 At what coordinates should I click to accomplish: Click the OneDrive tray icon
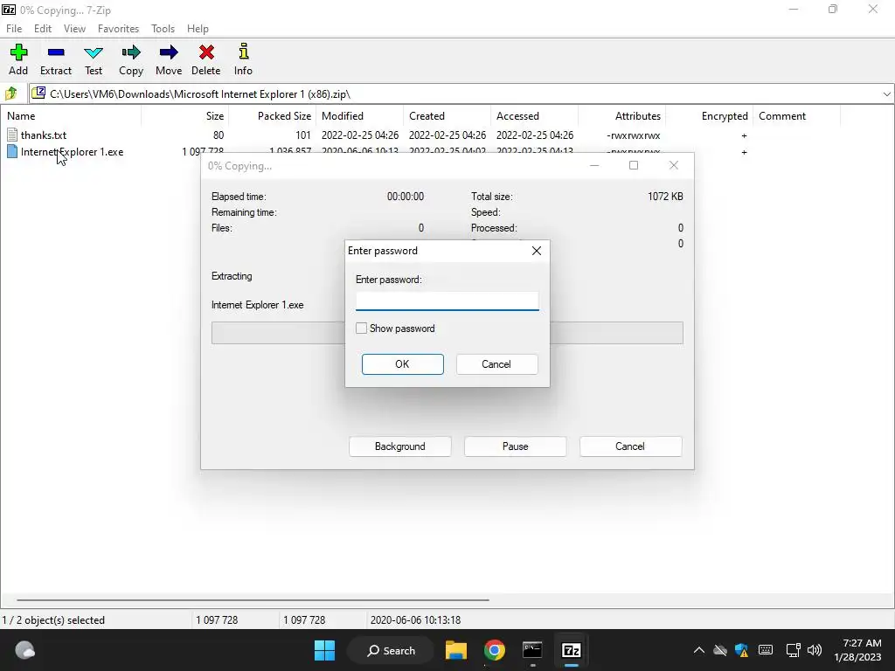tap(720, 650)
